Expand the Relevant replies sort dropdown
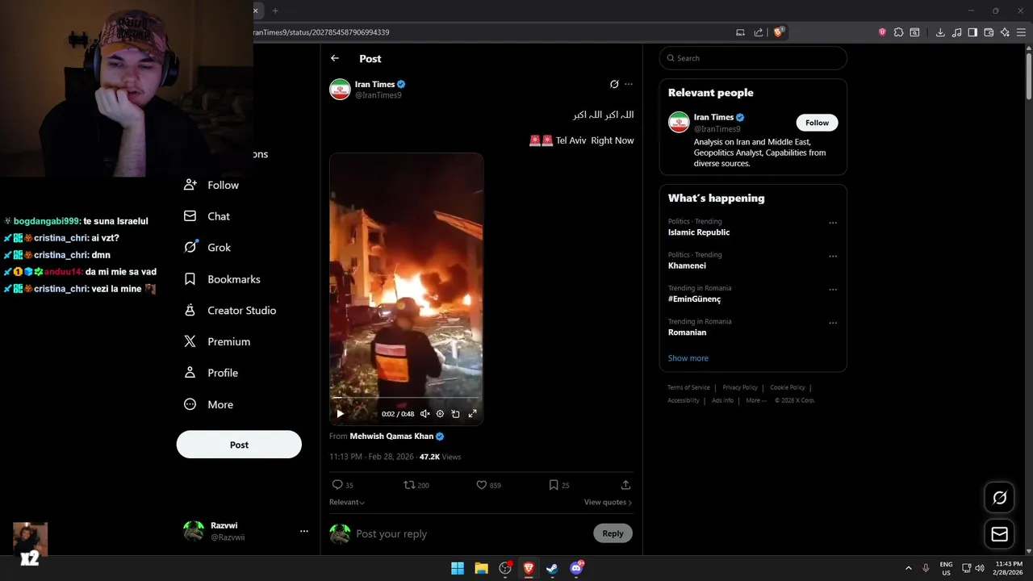 coord(347,502)
